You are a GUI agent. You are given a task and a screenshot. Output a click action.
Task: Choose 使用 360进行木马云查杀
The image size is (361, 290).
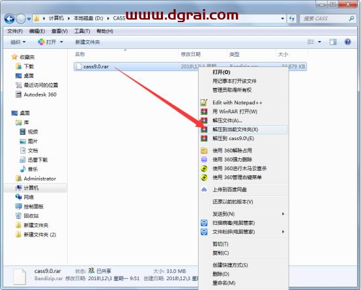244,168
